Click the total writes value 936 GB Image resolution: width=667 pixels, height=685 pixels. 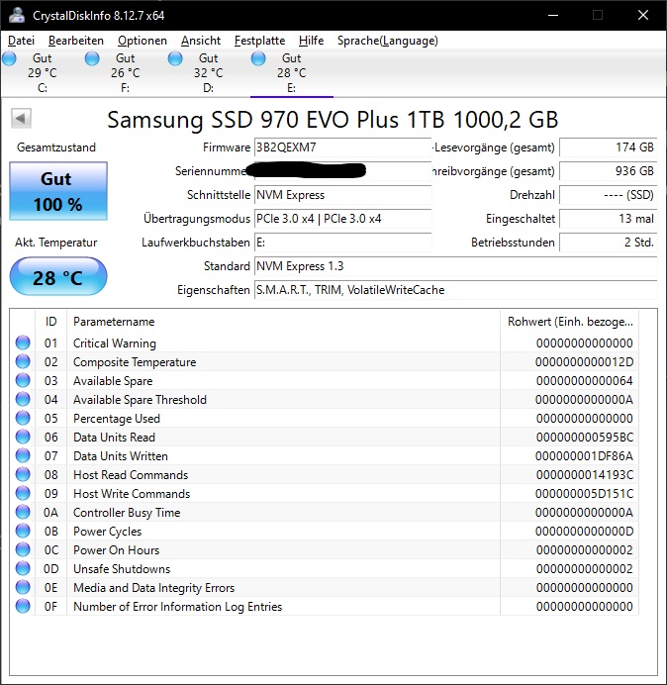(608, 171)
